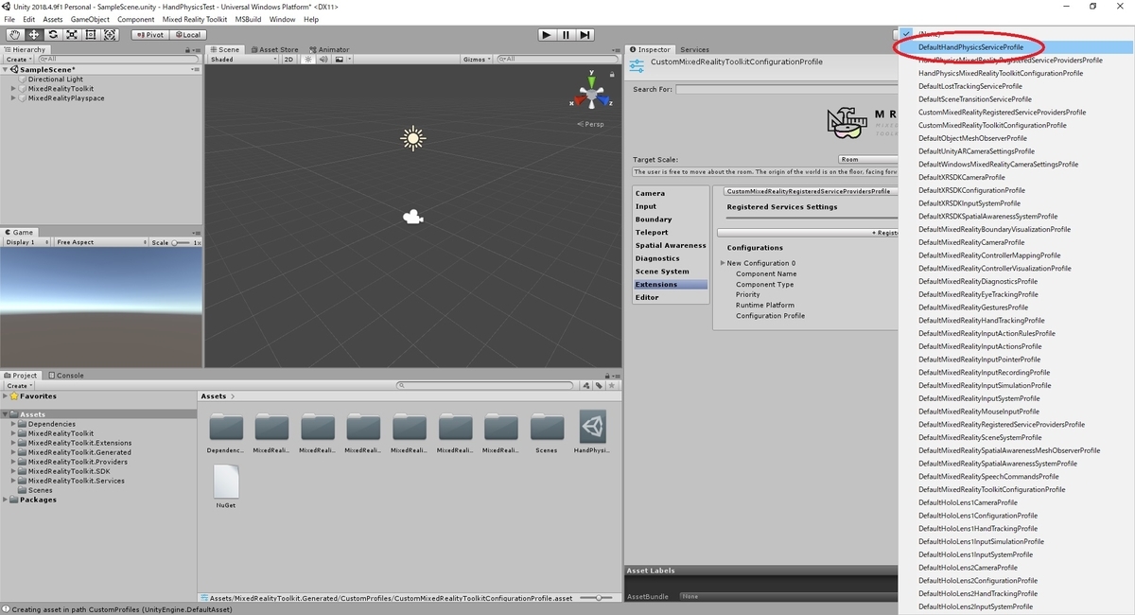The width and height of the screenshot is (1135, 615).
Task: Click save search star icon in Project
Action: (613, 385)
